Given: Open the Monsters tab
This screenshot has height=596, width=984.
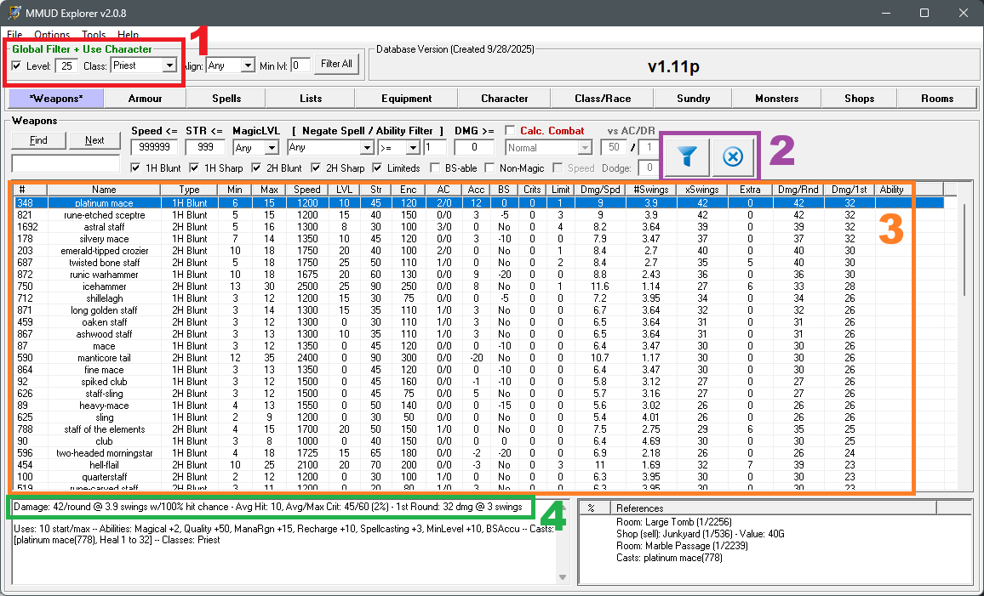Looking at the screenshot, I should click(776, 99).
